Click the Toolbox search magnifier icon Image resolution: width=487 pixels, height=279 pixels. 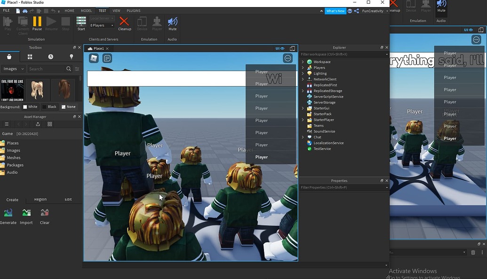click(69, 69)
